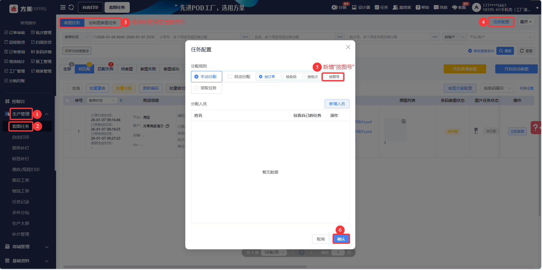Image resolution: width=542 pixels, height=270 pixels.
Task: Click 取消 in the dialog
Action: coord(321,239)
